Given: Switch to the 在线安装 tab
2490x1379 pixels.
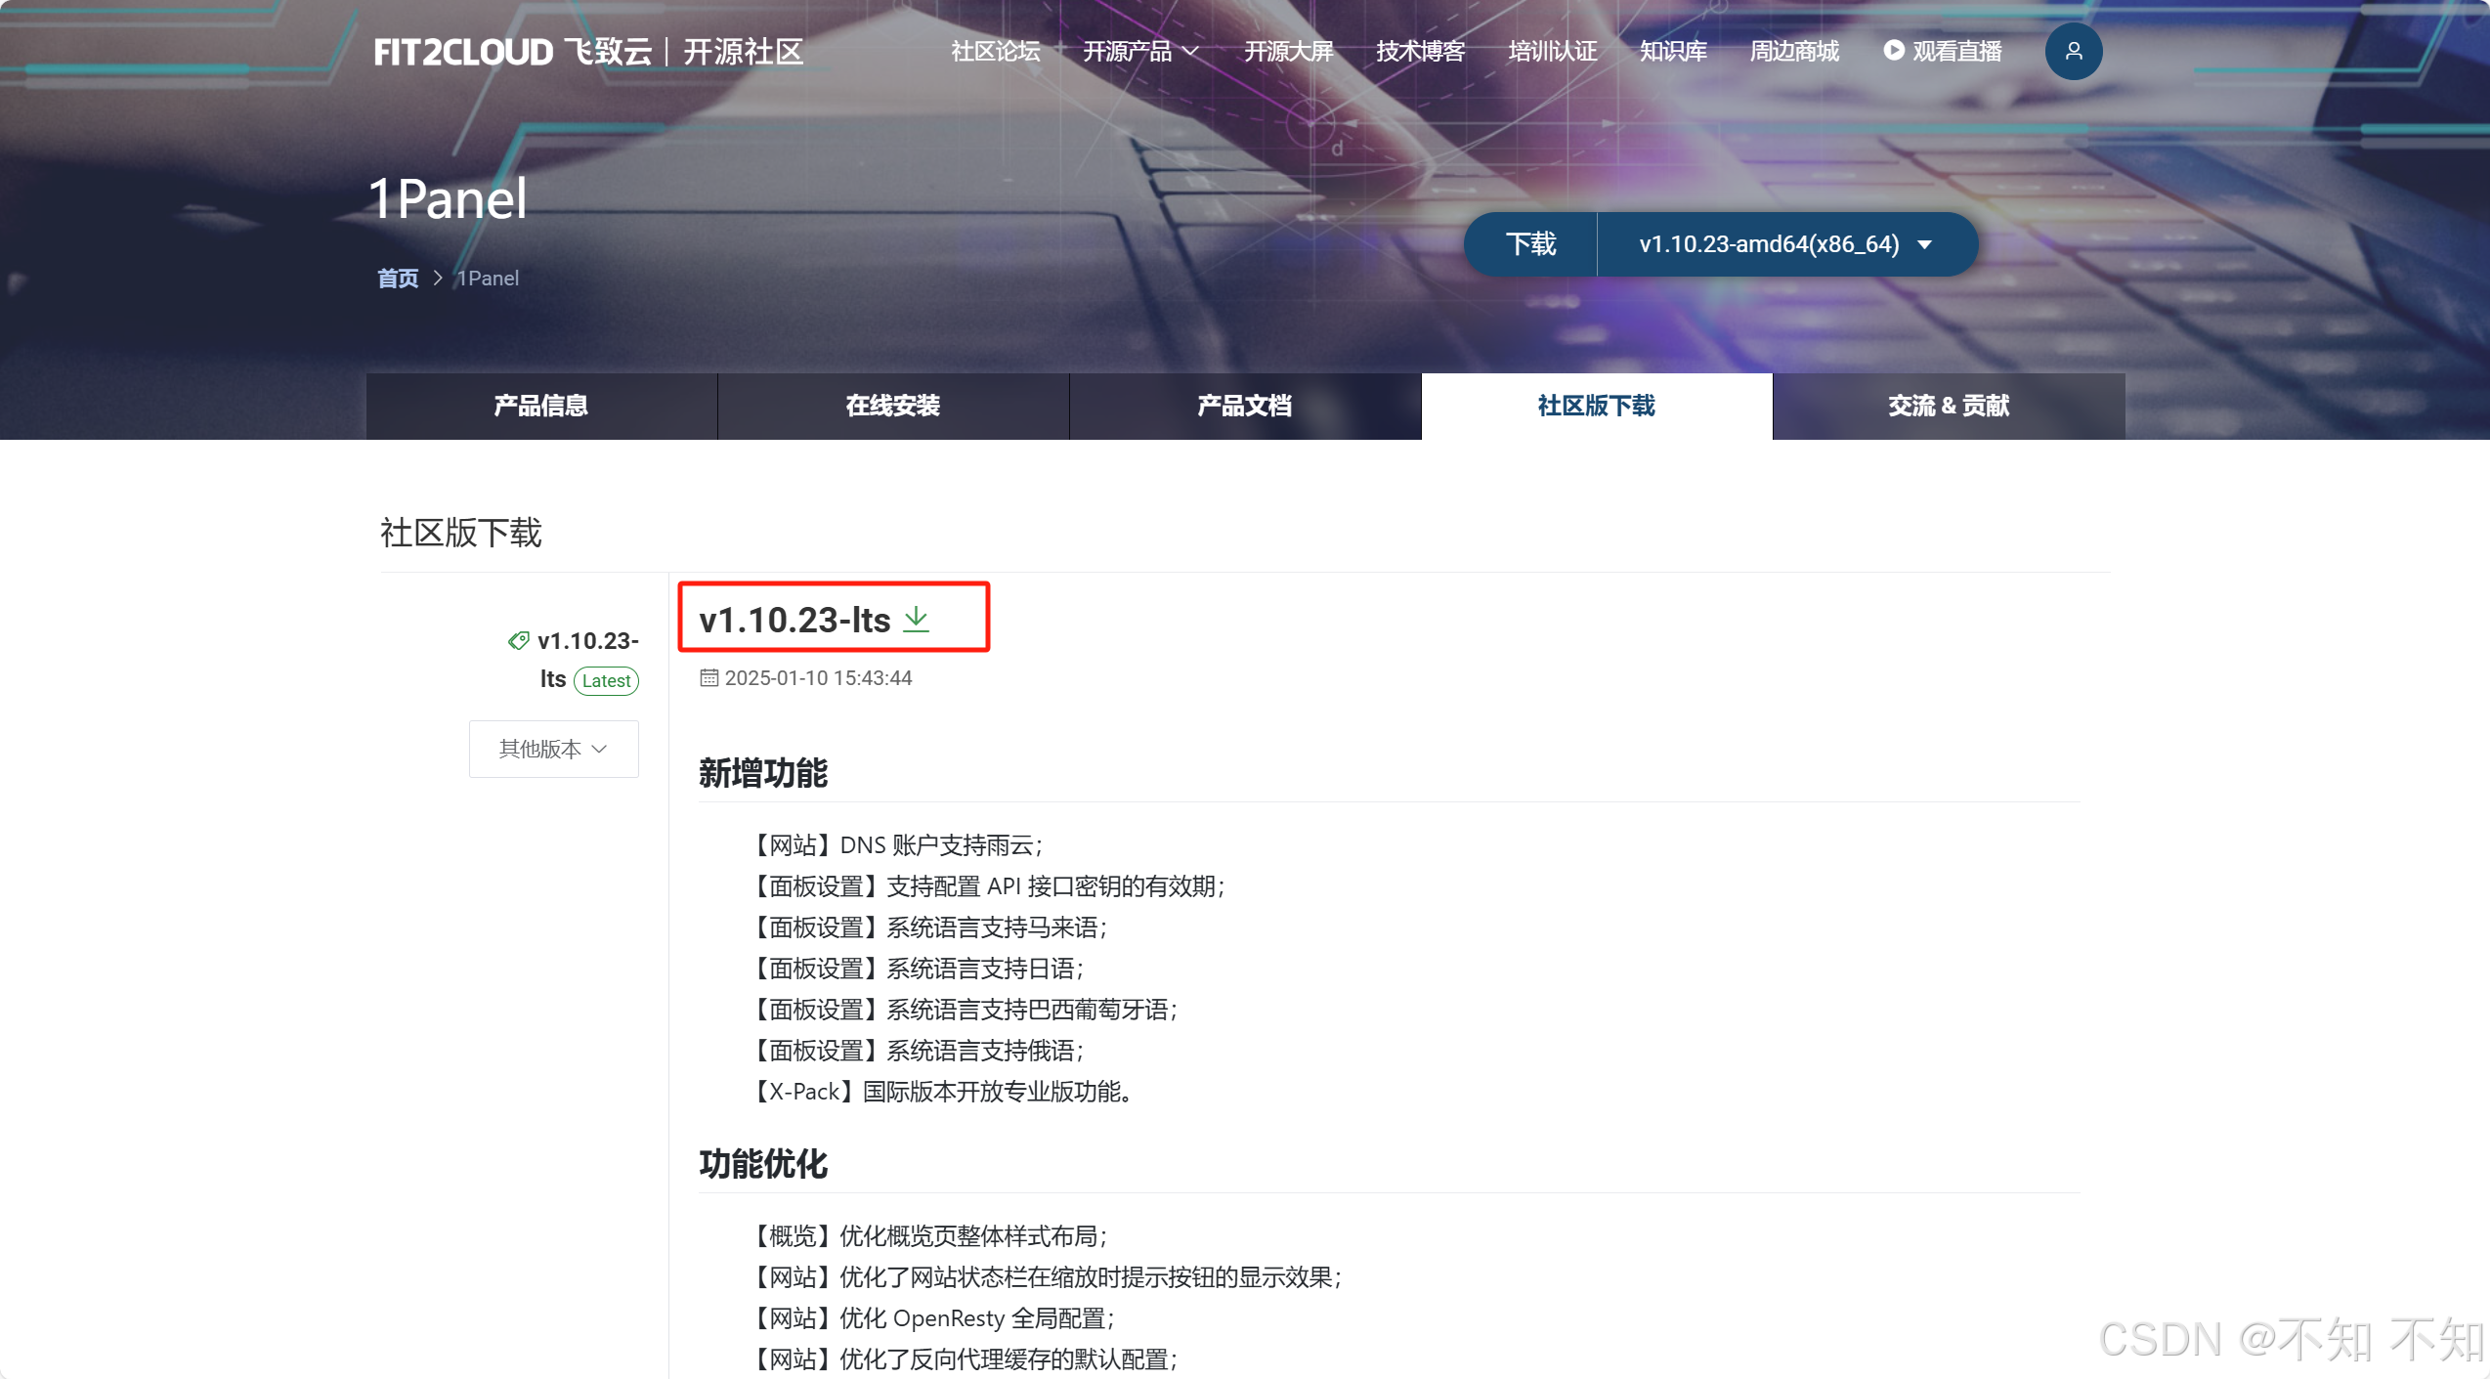Looking at the screenshot, I should [893, 406].
